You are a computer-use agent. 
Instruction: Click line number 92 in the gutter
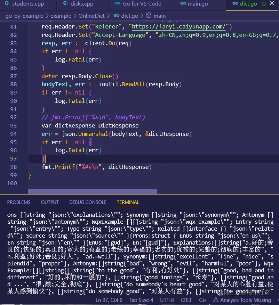[x=14, y=117]
